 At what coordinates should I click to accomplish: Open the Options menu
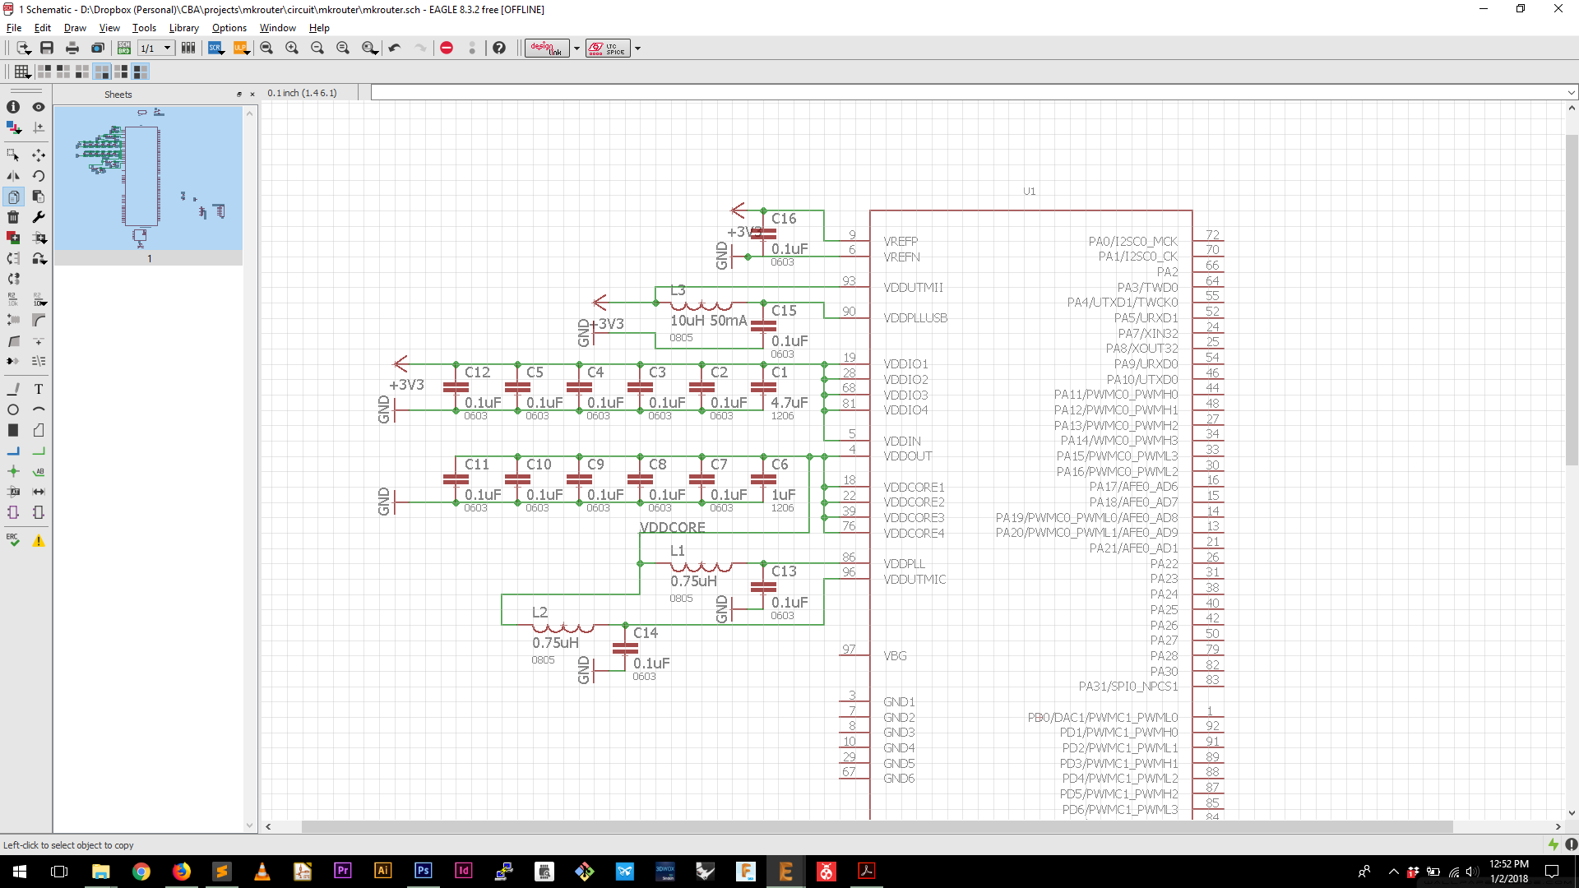click(x=229, y=28)
